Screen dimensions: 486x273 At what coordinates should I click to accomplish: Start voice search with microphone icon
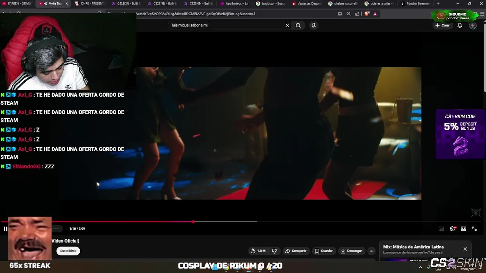tap(314, 25)
